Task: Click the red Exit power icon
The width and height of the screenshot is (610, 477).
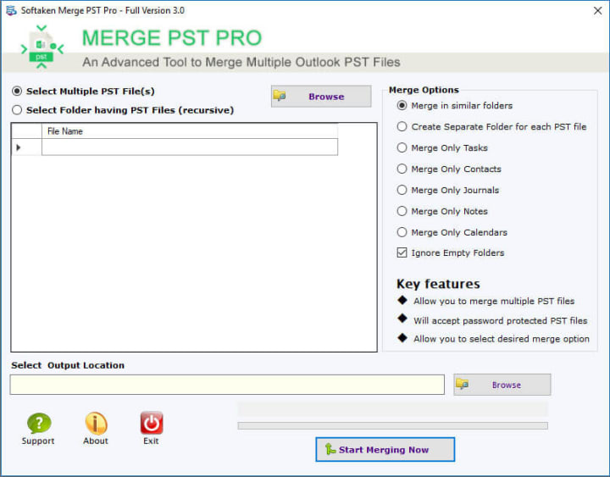Action: (x=152, y=423)
